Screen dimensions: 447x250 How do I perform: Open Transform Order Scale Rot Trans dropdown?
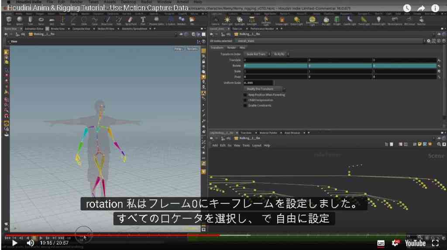[x=257, y=54]
